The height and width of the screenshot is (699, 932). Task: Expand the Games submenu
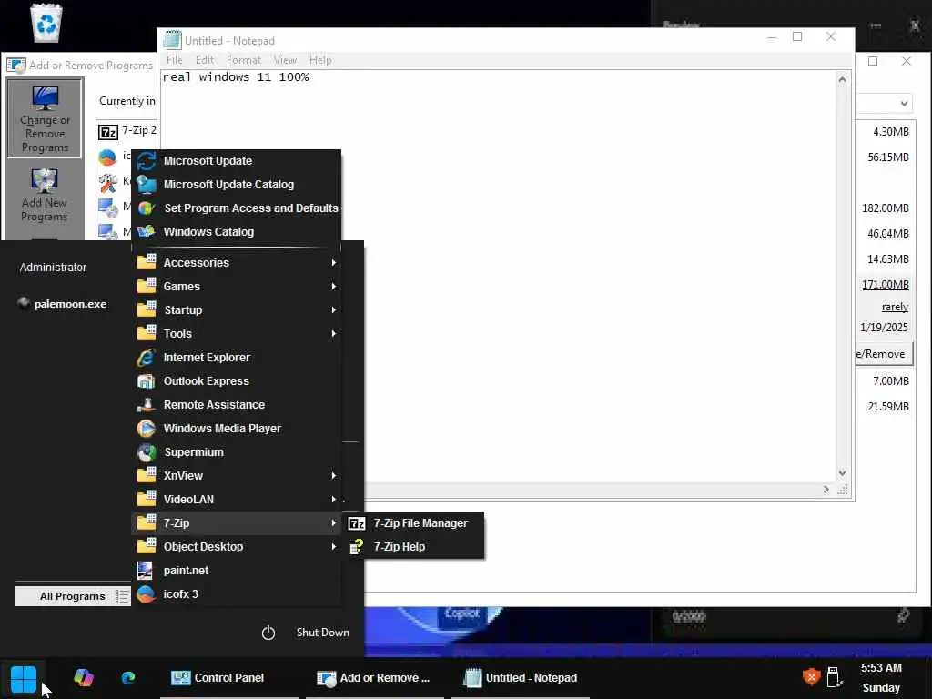pyautogui.click(x=236, y=287)
